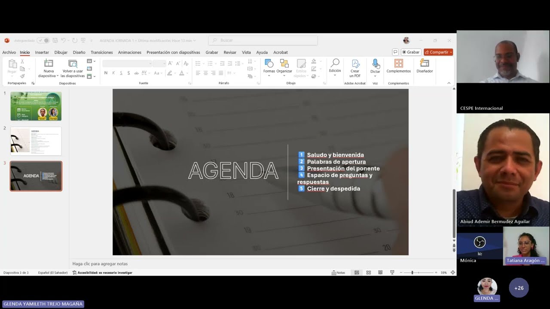Toggle bold (N) formatting
Image resolution: width=550 pixels, height=309 pixels.
tap(106, 73)
